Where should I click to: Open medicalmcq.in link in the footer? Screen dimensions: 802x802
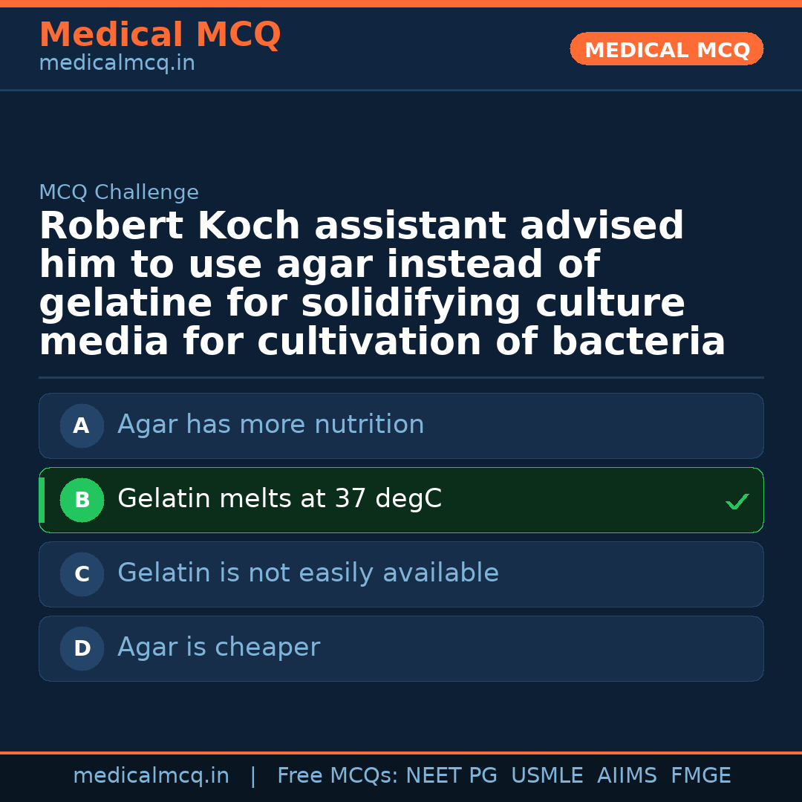pos(151,776)
